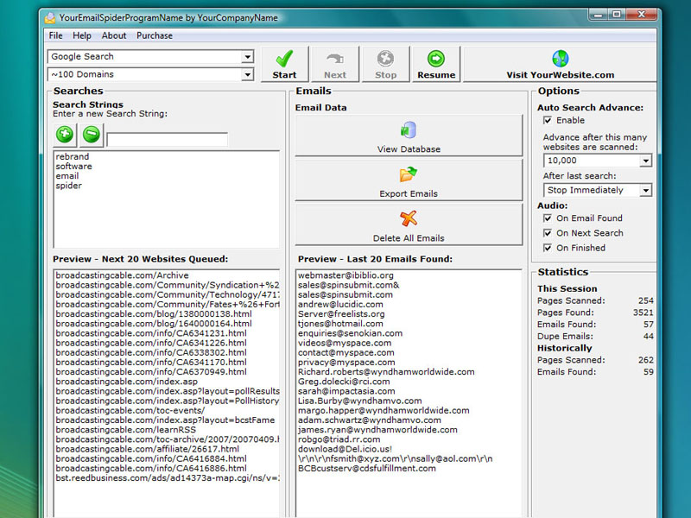
Task: Select email BCBcustserv@cdsfulfillment.com
Action: tap(366, 469)
